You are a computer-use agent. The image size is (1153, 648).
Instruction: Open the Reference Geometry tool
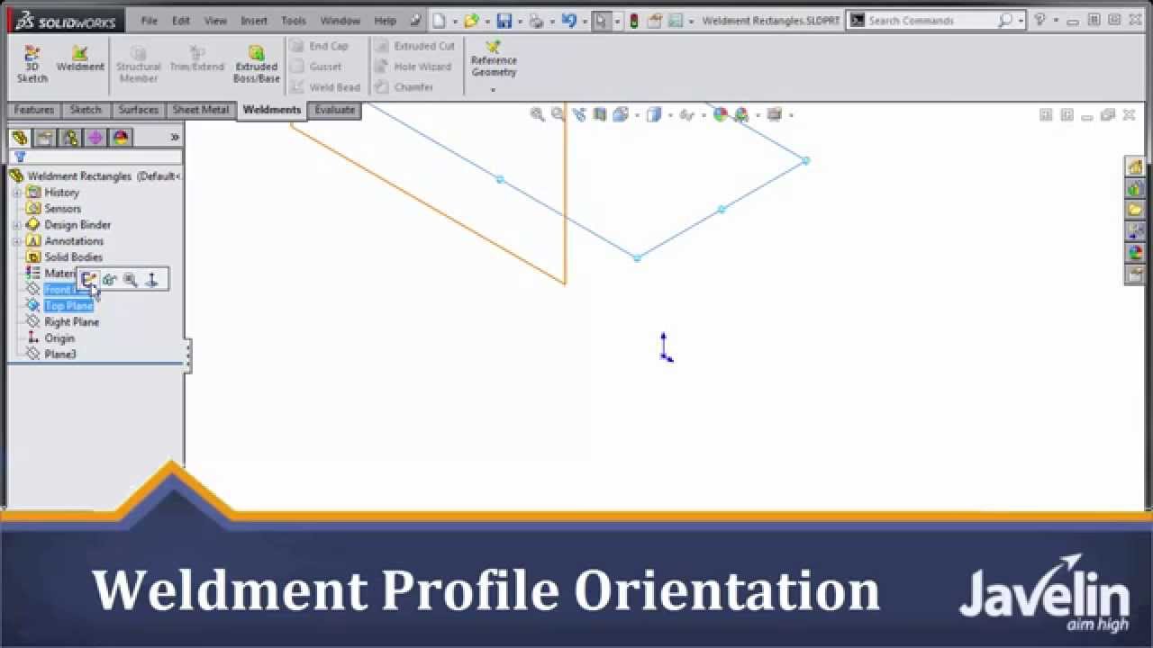[x=494, y=59]
